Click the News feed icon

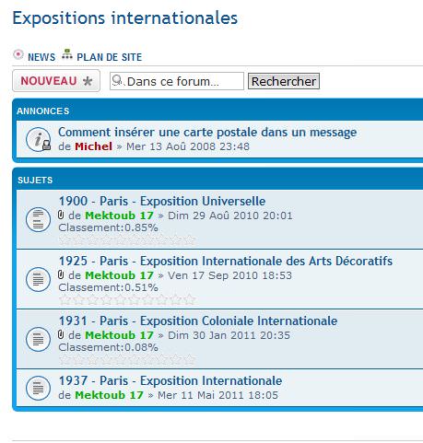[18, 54]
